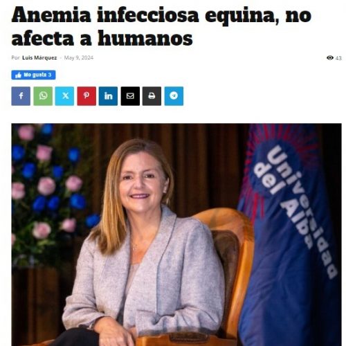Pin the article on Pinterest
Viewport: 346px width, 346px height.
coord(86,96)
